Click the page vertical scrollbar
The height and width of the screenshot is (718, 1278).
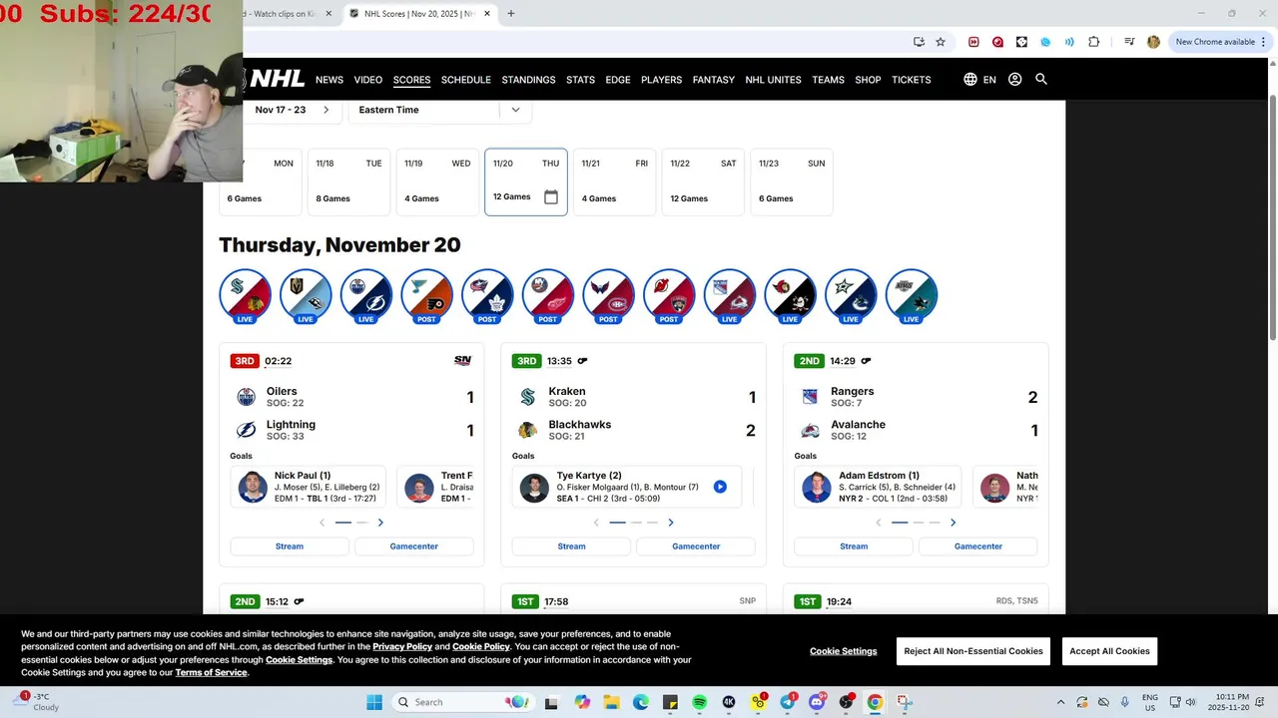[1272, 219]
